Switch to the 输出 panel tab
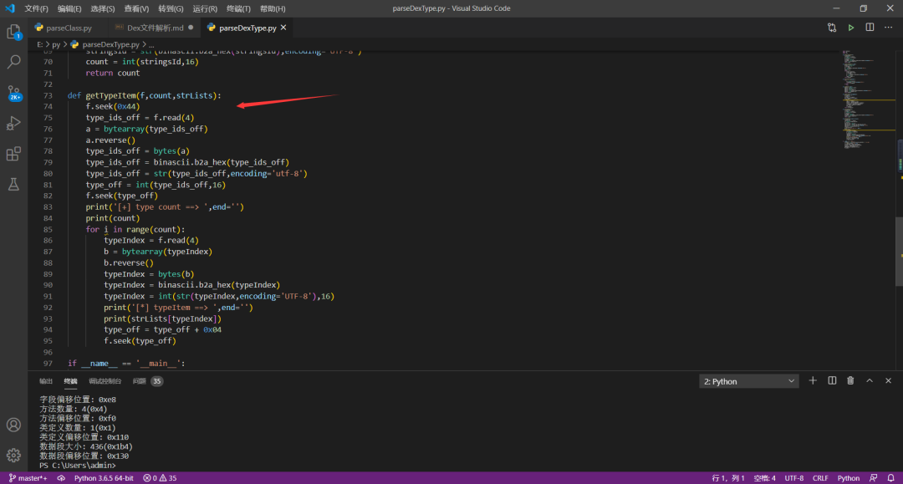 point(45,381)
